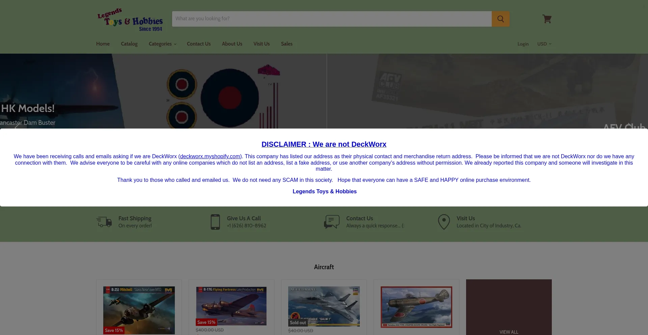Click the 'Visit Us' heading beside the map pin
648x335 pixels.
(x=466, y=218)
